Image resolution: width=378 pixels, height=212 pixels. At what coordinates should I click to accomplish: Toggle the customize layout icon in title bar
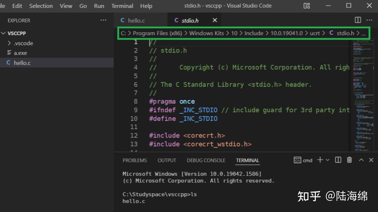point(306,6)
